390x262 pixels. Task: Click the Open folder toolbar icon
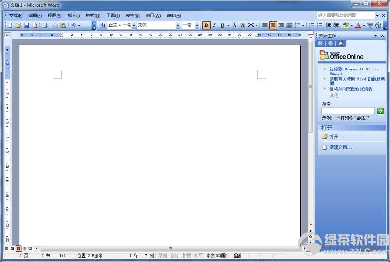tap(18, 25)
